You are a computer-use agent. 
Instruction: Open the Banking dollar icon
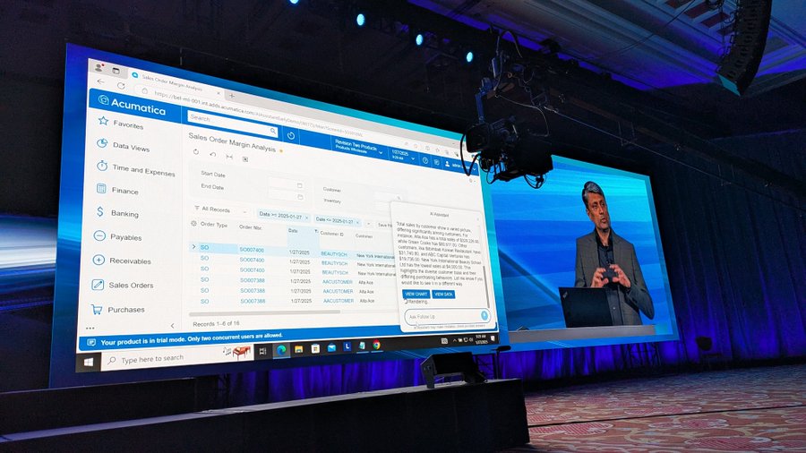pyautogui.click(x=99, y=213)
